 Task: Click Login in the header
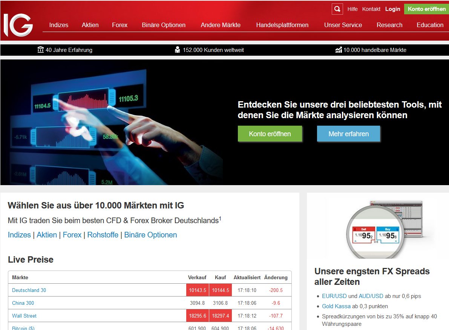coord(392,9)
